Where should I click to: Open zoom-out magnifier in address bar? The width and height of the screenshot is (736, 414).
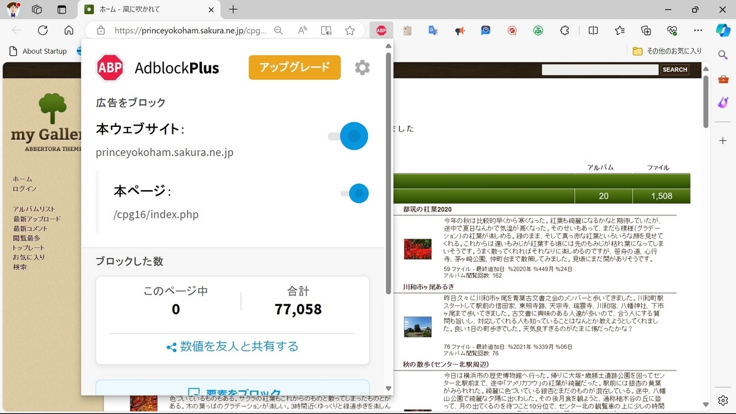pos(278,30)
